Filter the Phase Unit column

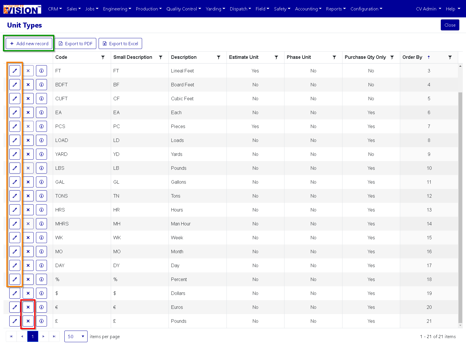pos(334,57)
